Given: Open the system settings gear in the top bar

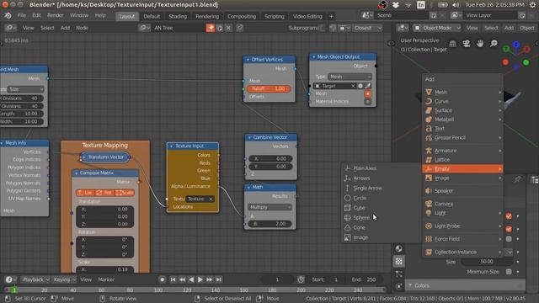Looking at the screenshot, I should pos(532,5).
